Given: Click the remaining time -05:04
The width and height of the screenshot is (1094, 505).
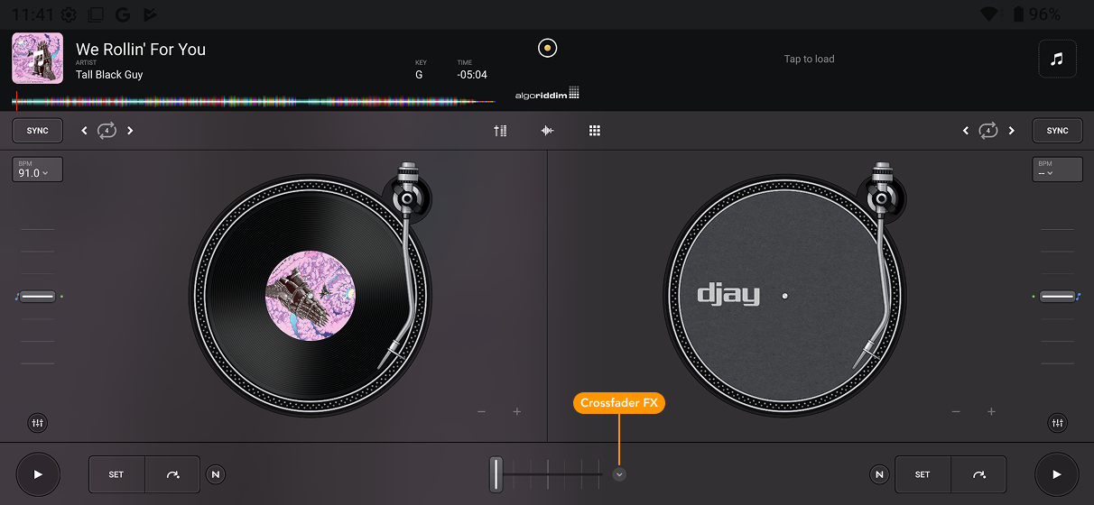Looking at the screenshot, I should 472,75.
